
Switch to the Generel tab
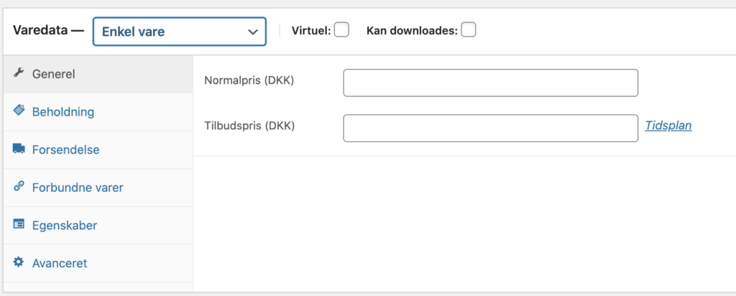[x=54, y=74]
